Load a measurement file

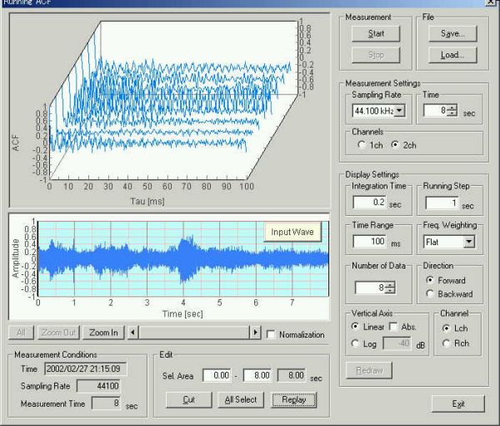click(x=452, y=55)
